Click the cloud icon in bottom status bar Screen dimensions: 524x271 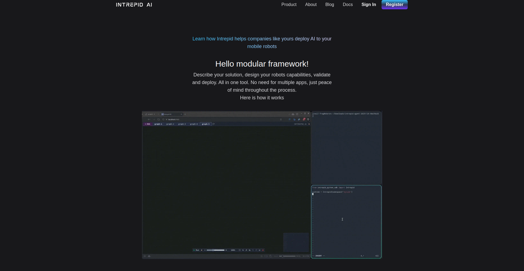tap(149, 256)
